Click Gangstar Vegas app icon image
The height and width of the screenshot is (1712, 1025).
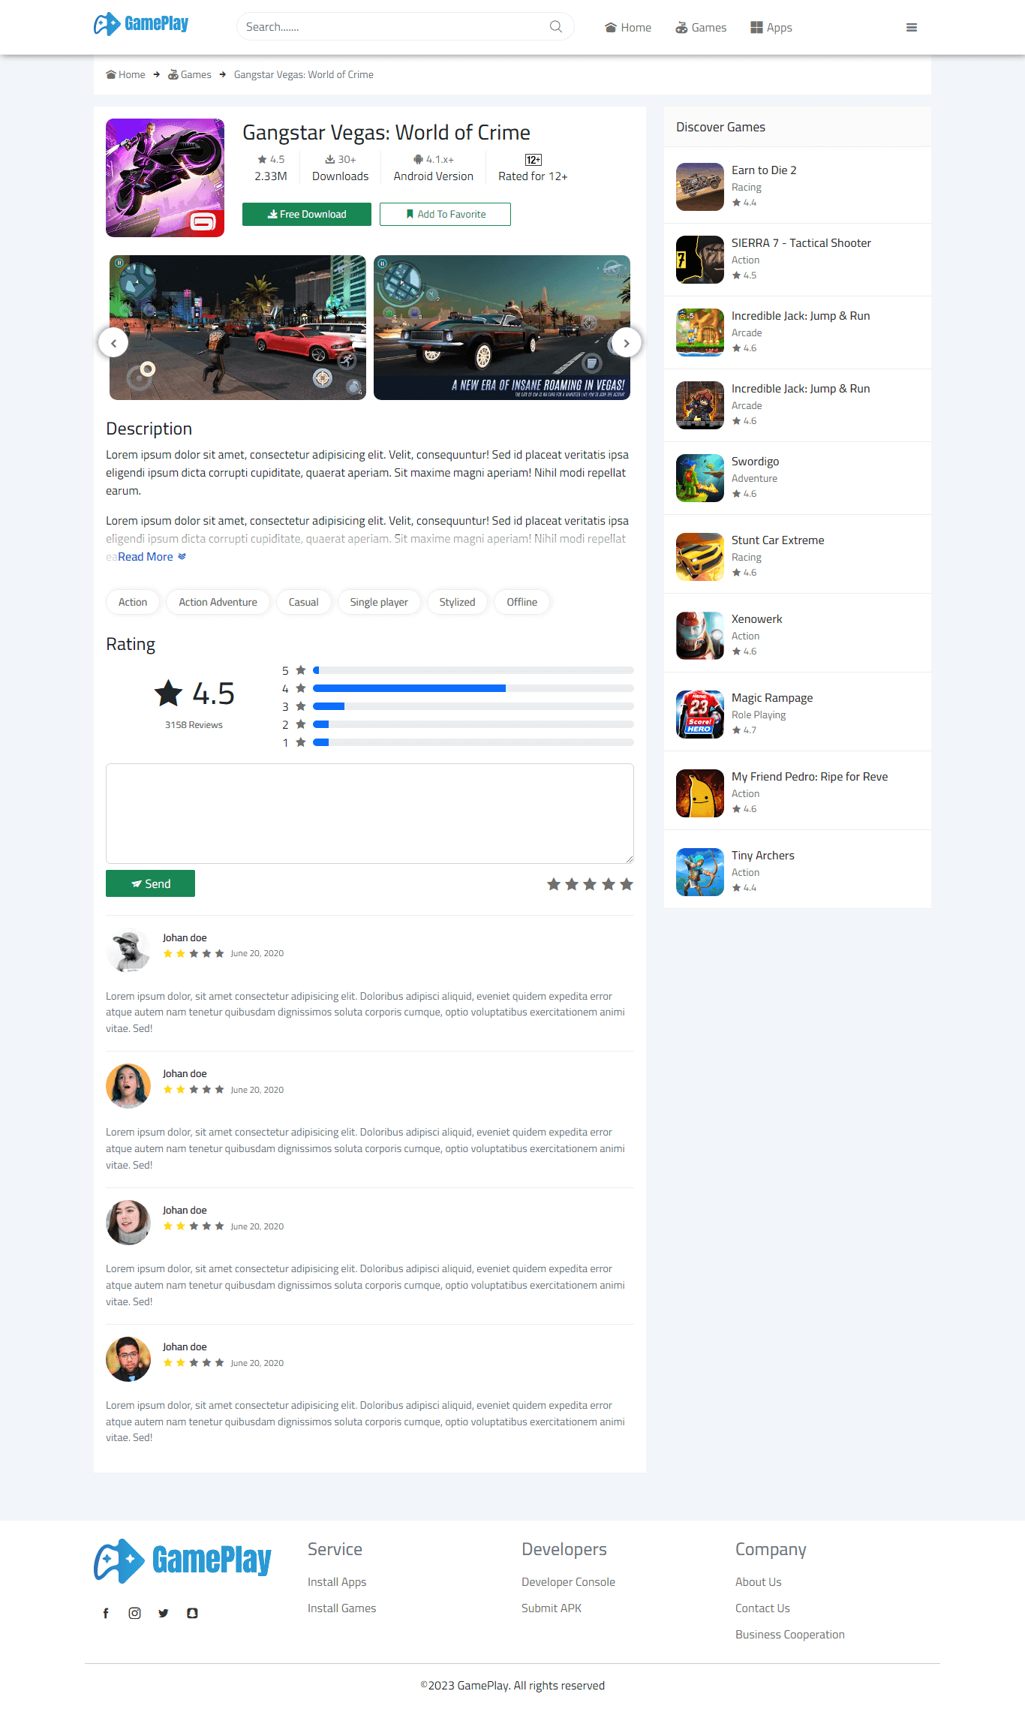(x=165, y=178)
